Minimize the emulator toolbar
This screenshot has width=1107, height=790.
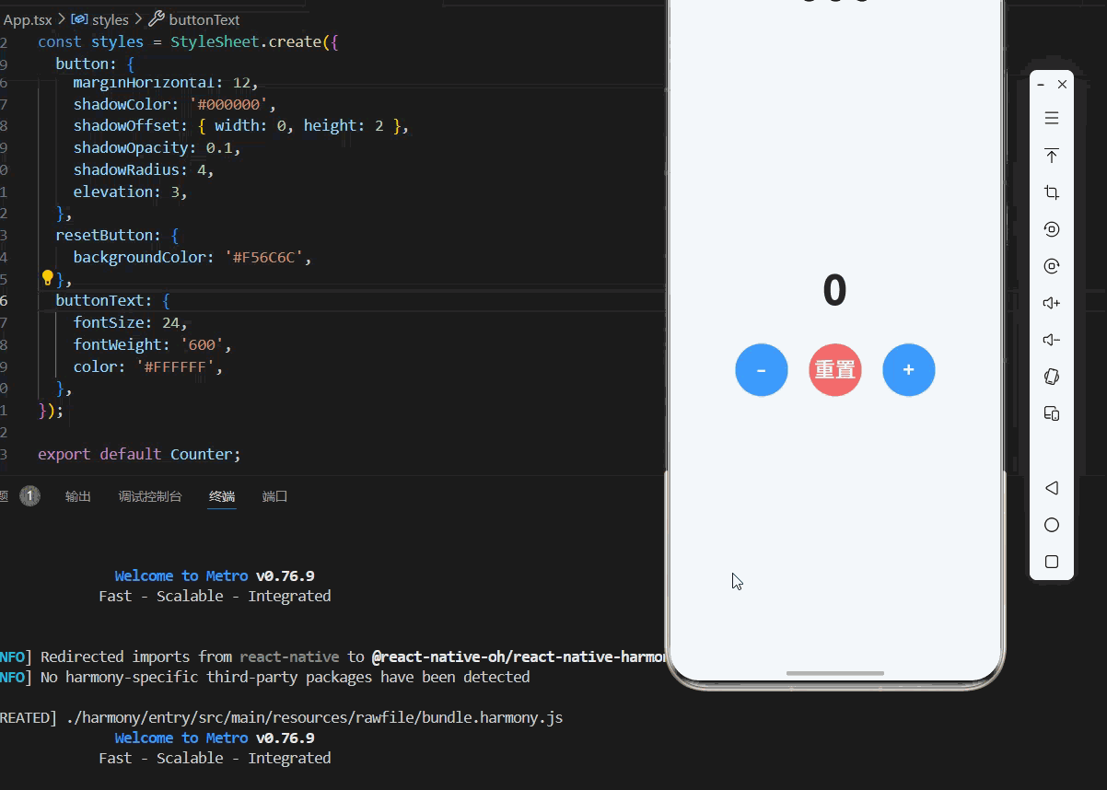(1041, 85)
